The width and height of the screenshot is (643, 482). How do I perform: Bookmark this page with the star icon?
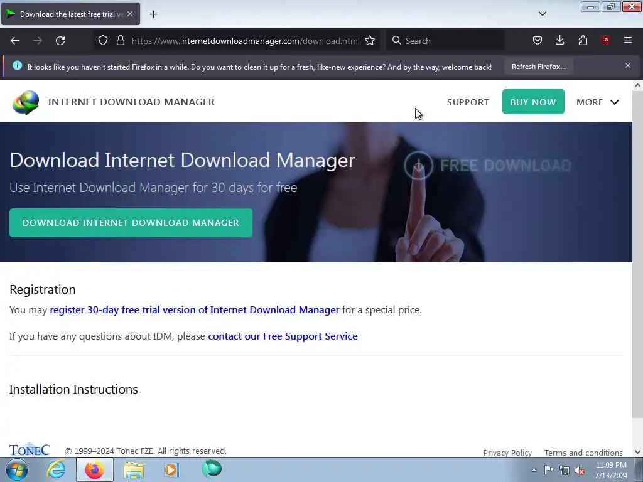[370, 41]
